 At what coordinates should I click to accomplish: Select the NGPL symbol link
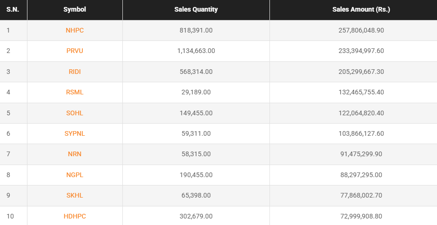tap(75, 175)
